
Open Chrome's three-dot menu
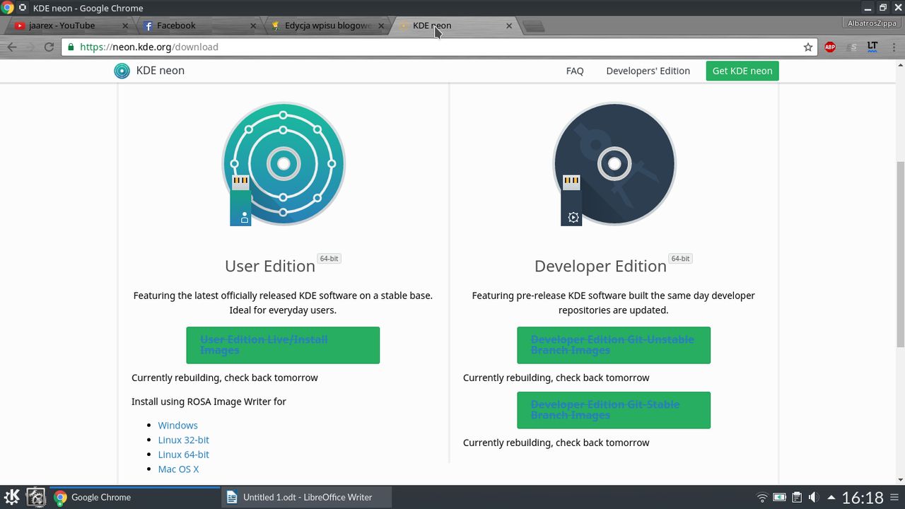tap(893, 47)
